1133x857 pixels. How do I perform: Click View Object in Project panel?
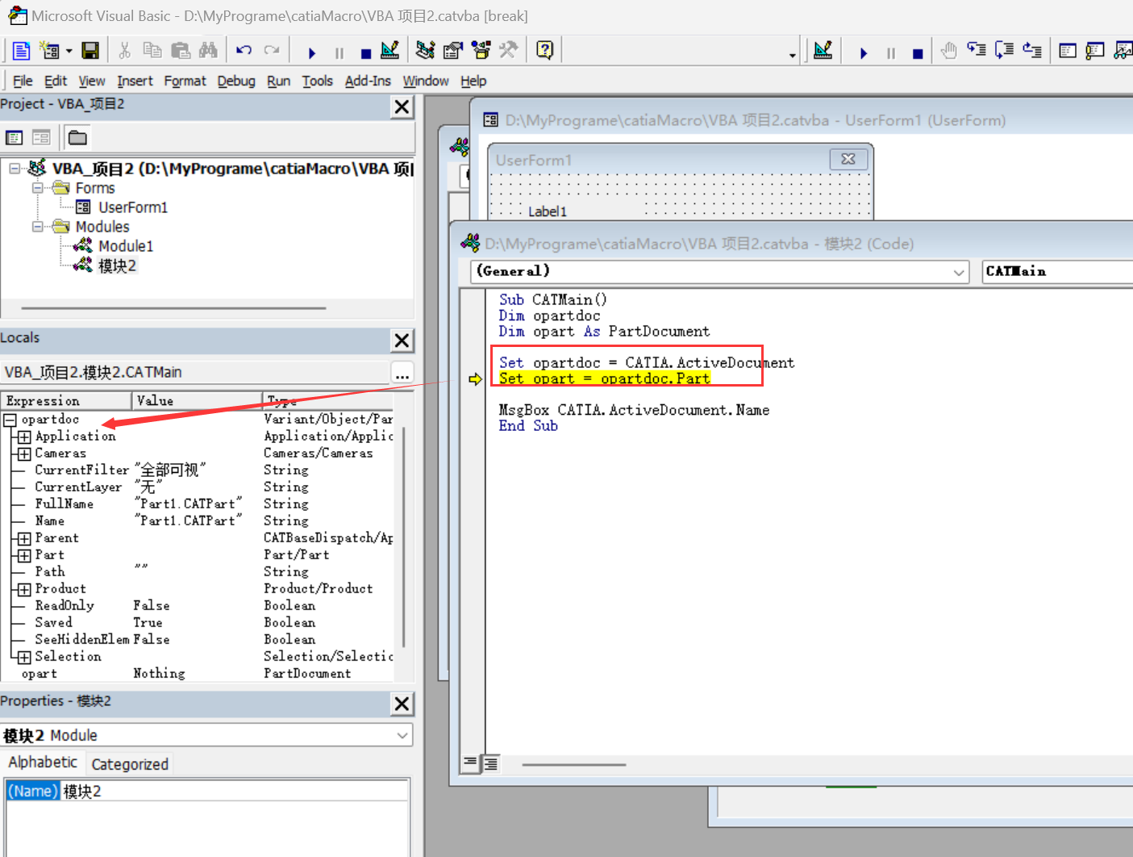pos(41,137)
